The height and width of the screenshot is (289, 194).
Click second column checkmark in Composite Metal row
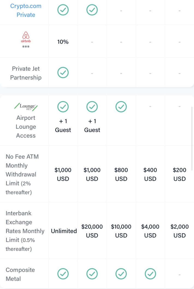(92, 274)
